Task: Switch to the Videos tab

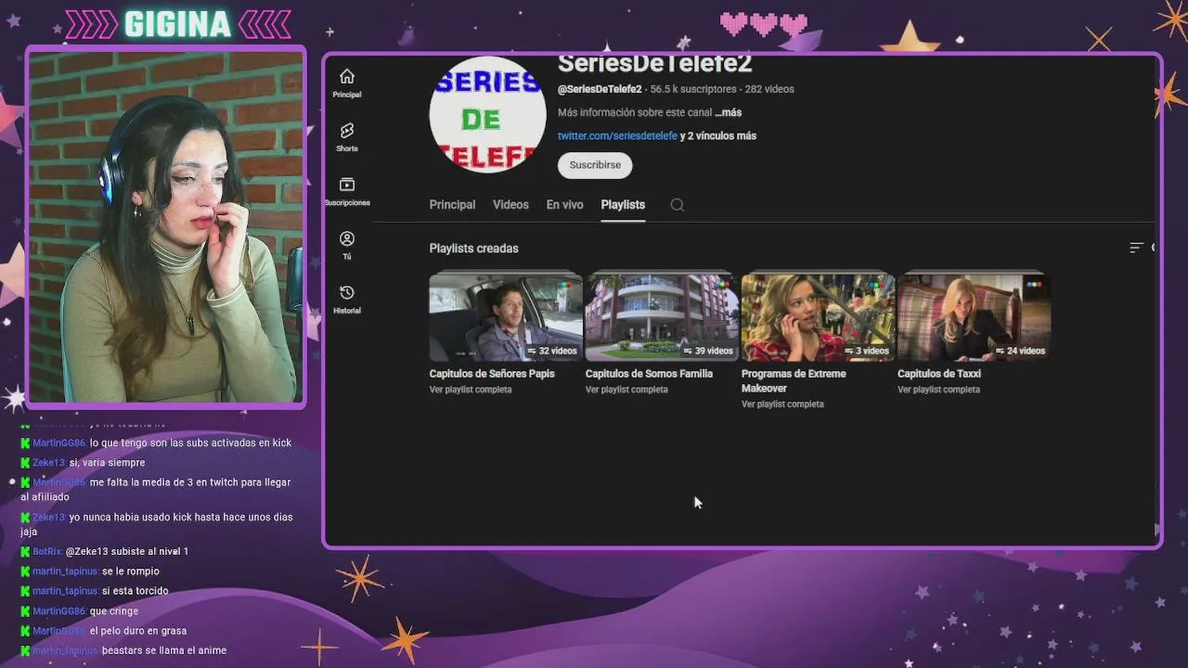Action: pos(510,205)
